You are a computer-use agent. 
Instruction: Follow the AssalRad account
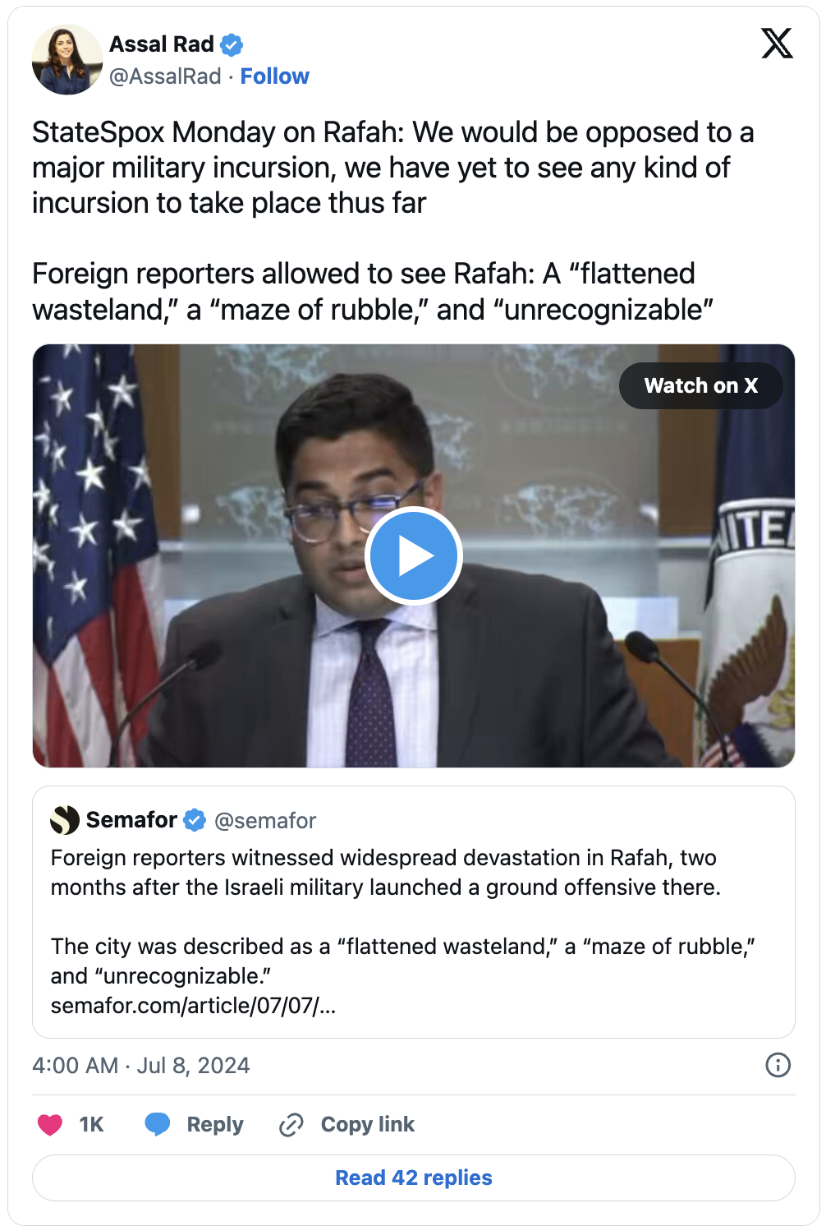pos(274,76)
